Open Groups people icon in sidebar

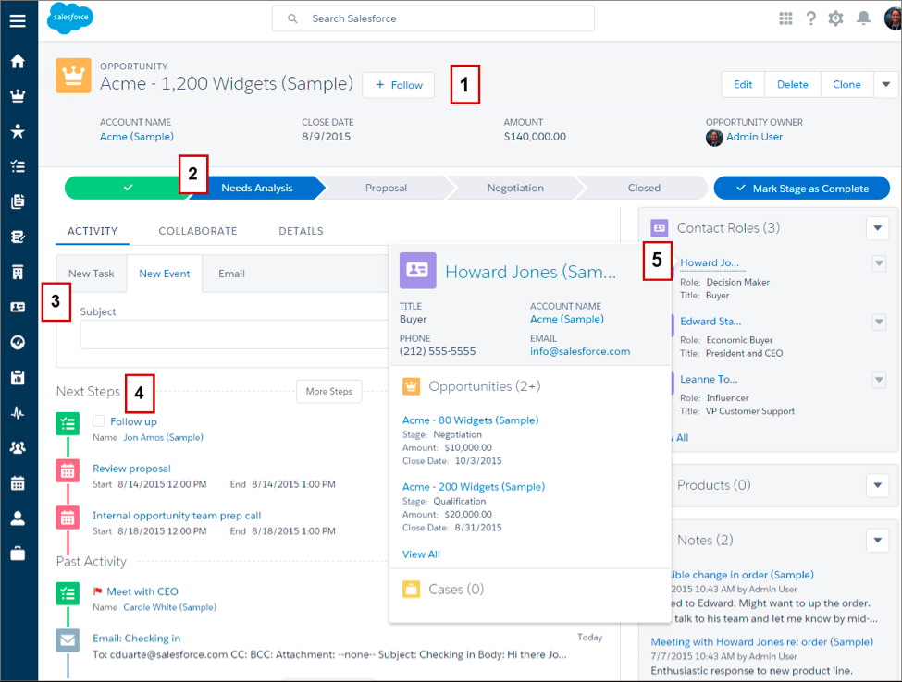click(x=18, y=447)
